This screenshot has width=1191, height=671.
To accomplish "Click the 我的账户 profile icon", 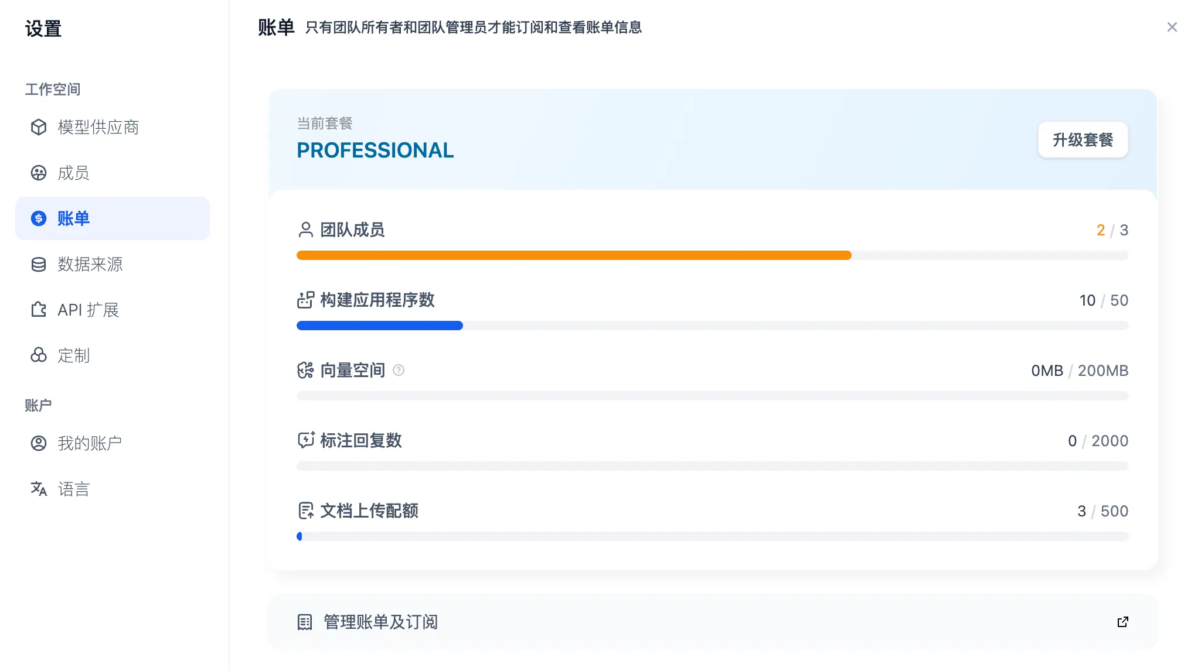I will [39, 443].
